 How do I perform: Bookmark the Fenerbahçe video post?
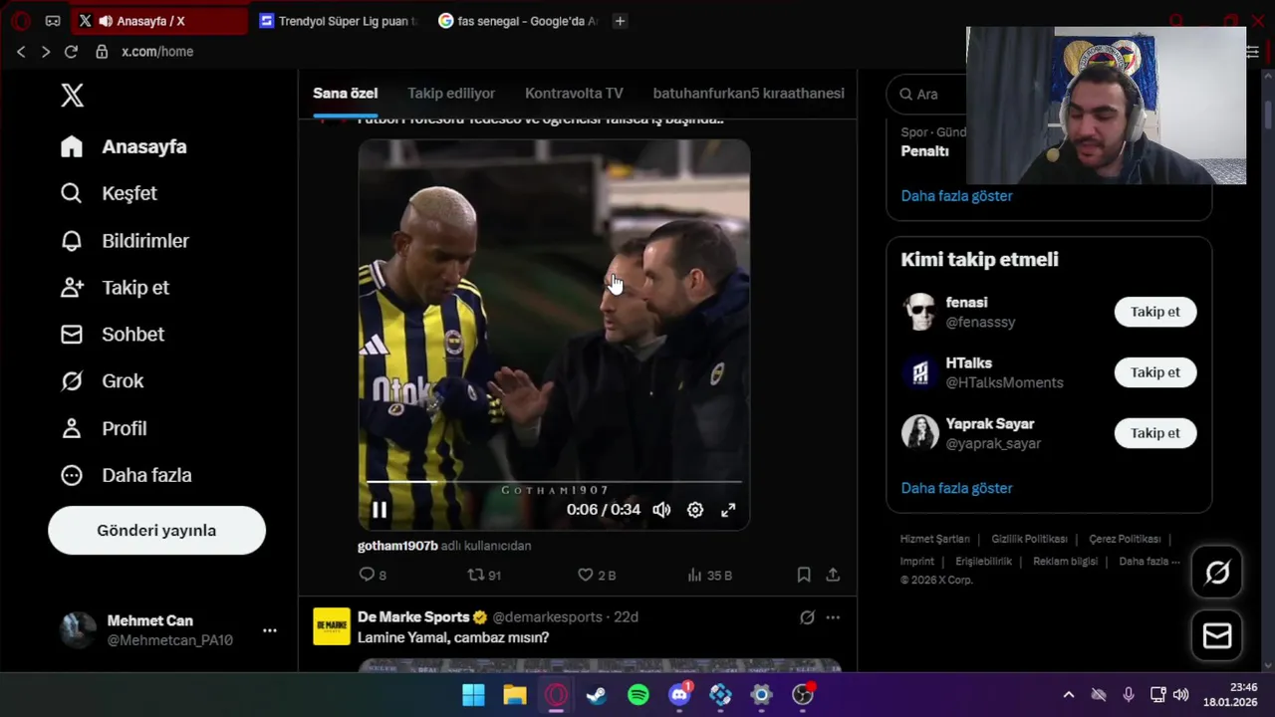[804, 575]
